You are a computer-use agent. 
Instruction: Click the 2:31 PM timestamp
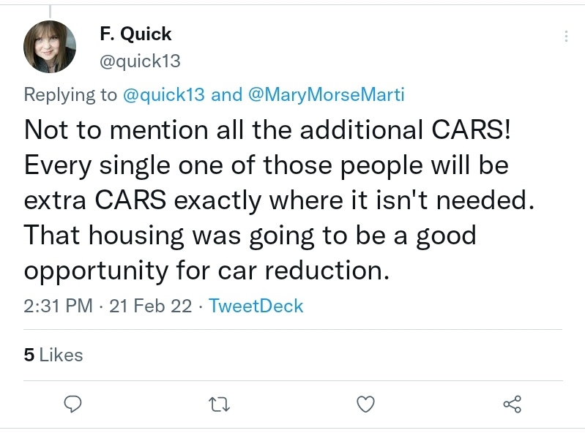58,306
